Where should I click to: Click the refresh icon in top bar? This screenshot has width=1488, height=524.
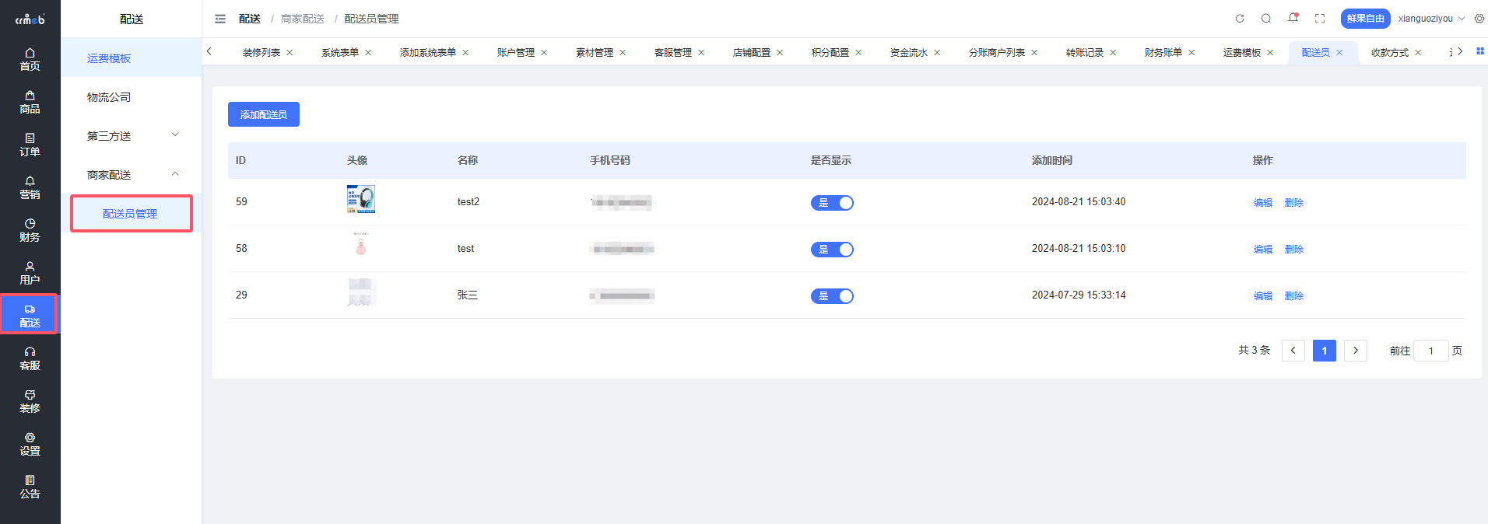coord(1240,19)
